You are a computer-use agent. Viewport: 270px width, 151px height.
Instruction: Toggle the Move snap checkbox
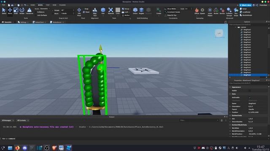tap(53, 13)
